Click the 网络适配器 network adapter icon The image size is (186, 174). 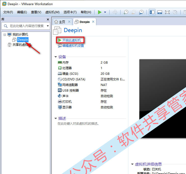point(60,85)
